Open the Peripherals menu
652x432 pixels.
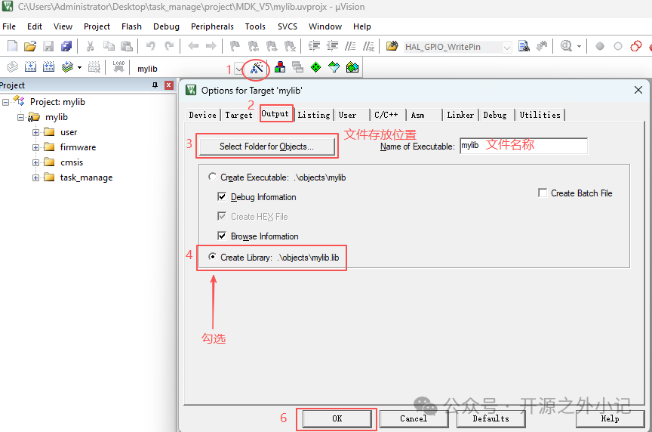(212, 26)
